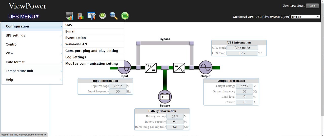The image size is (324, 137).
Task: Click the User type: Guest text
Action: click(293, 6)
